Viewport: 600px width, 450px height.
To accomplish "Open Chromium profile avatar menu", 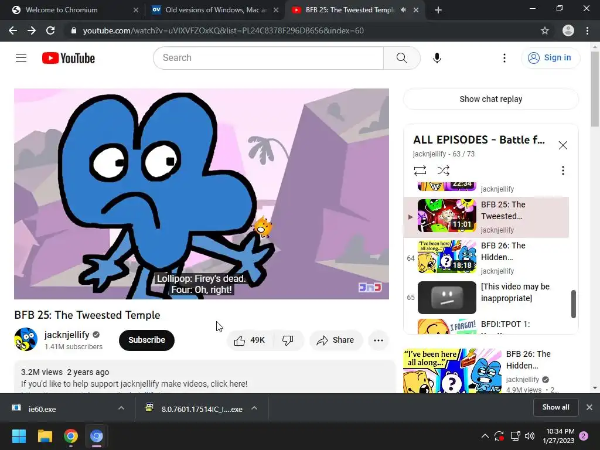I will click(568, 30).
